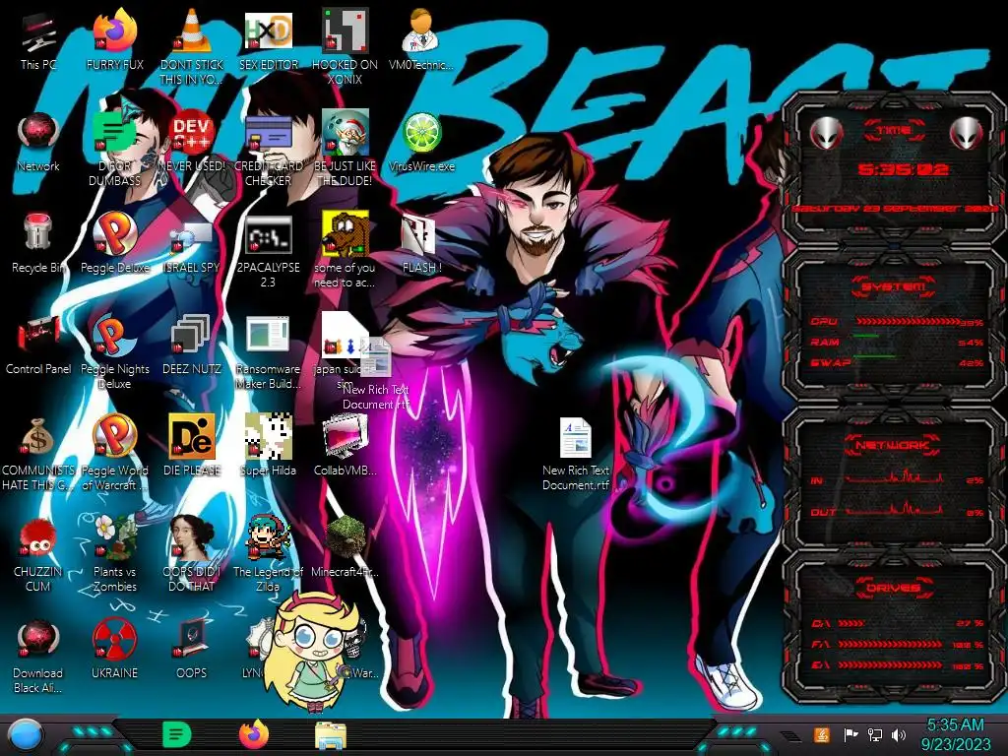Click the DRIVES header in the widget
Viewport: 1008px width, 756px height.
click(893, 588)
